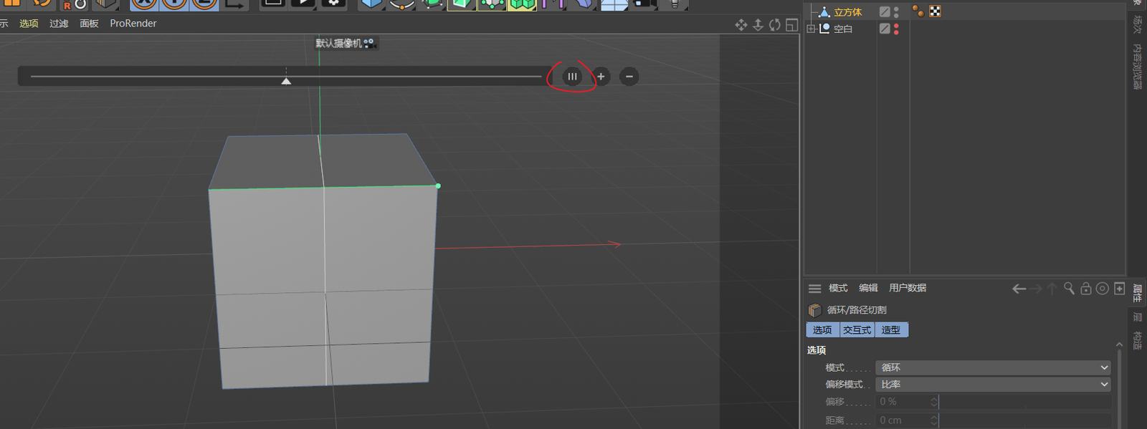Image resolution: width=1147 pixels, height=429 pixels.
Task: Open attribute panel search magnifier
Action: 1069,288
